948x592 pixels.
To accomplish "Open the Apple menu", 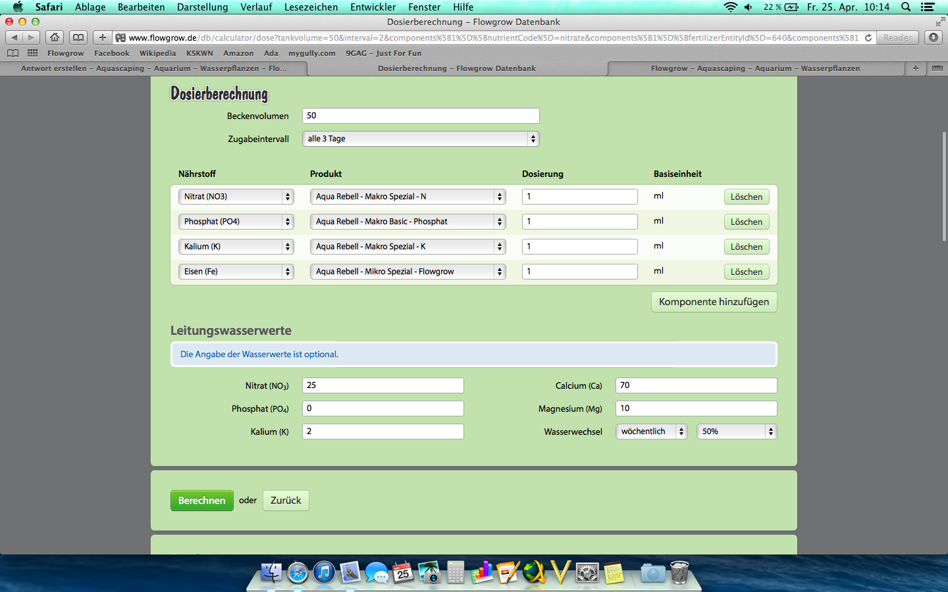I will pos(18,7).
